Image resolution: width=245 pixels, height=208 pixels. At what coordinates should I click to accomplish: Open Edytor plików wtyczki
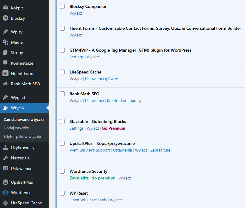[22, 136]
